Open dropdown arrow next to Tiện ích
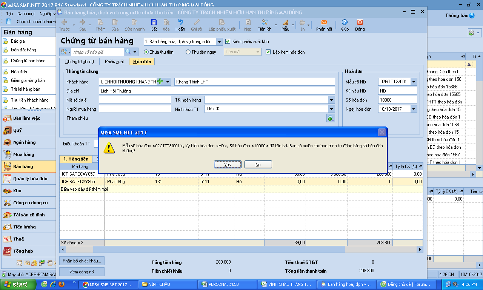This screenshot has width=483, height=290. pos(276,25)
